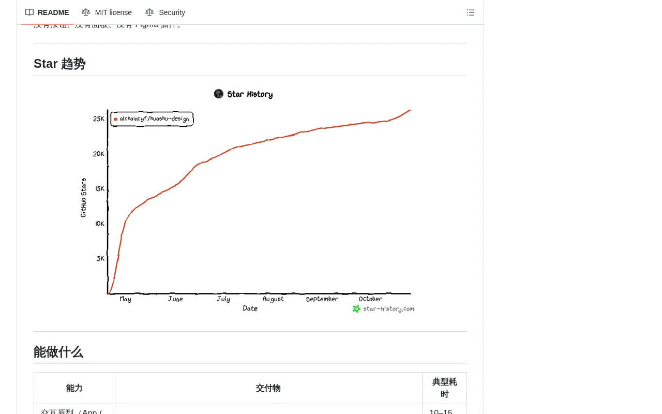Switch to the README tab
Screen dimensions: 662x414
[47, 12]
